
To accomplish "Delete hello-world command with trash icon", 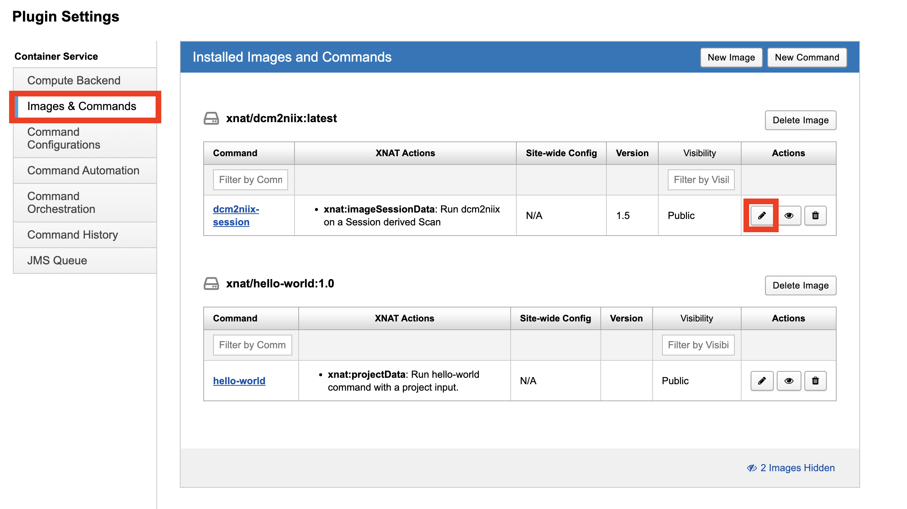I will tap(815, 381).
